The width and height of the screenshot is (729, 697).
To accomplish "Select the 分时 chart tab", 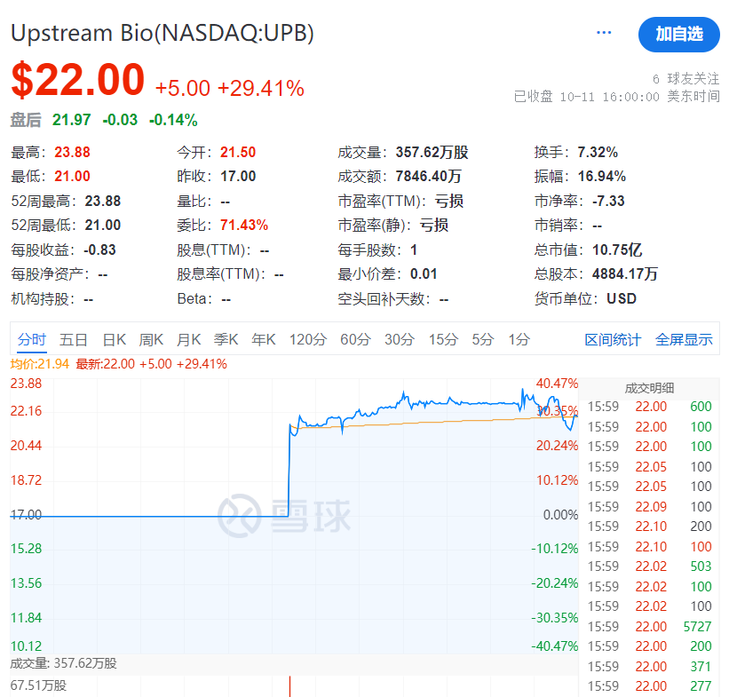I will pyautogui.click(x=31, y=339).
